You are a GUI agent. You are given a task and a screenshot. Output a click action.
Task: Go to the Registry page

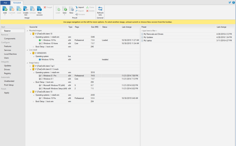[7, 73]
